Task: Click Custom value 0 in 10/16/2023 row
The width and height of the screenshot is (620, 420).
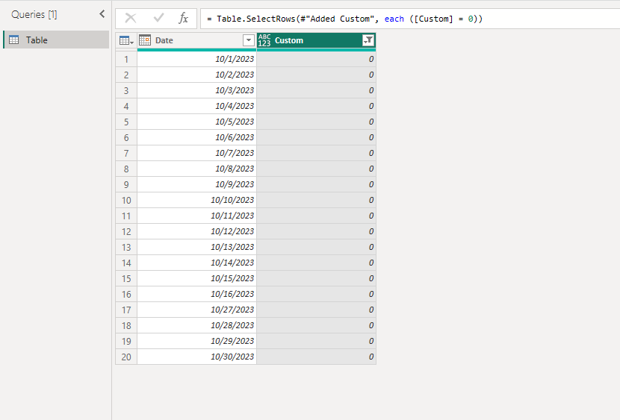Action: 316,294
